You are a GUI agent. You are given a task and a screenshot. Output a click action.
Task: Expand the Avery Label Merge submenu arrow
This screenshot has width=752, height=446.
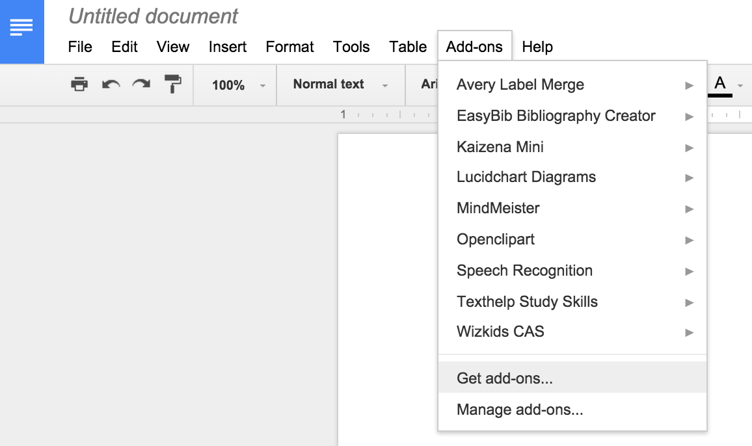689,85
